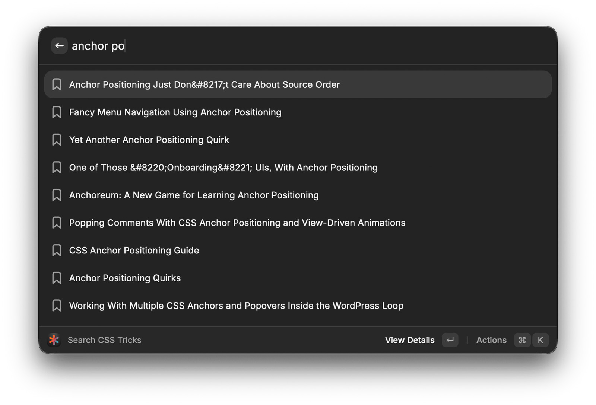
Task: Click the bookmark icon beside CSS Anchor Positioning Guide
Action: pos(57,250)
